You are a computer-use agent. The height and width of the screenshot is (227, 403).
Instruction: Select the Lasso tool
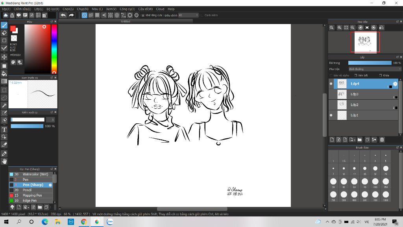pyautogui.click(x=4, y=98)
